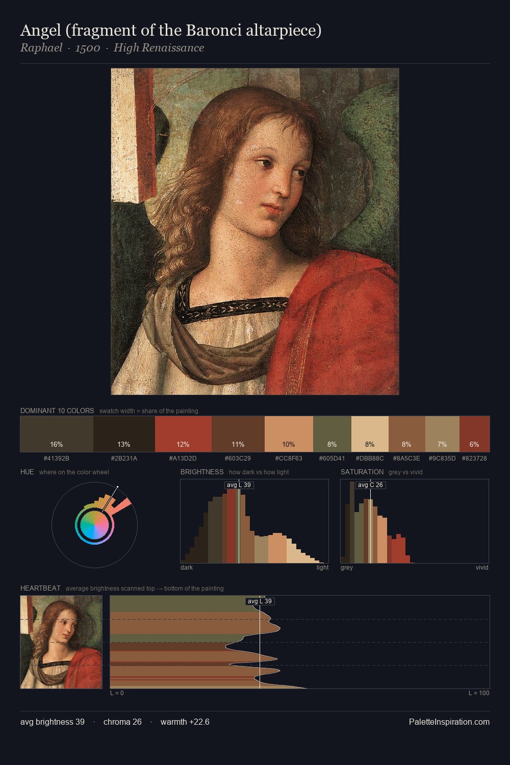Click hex code text '#41392B'
Image resolution: width=510 pixels, height=765 pixels.
pyautogui.click(x=57, y=458)
